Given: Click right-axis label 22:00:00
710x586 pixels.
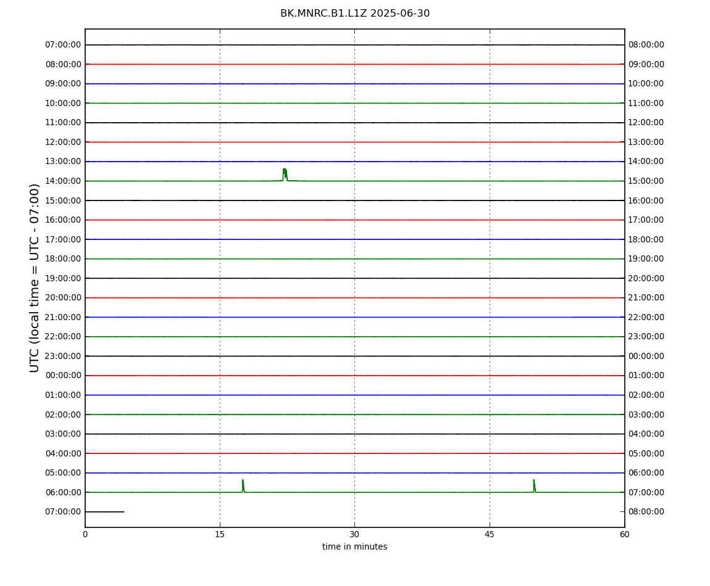Looking at the screenshot, I should click(x=646, y=317).
